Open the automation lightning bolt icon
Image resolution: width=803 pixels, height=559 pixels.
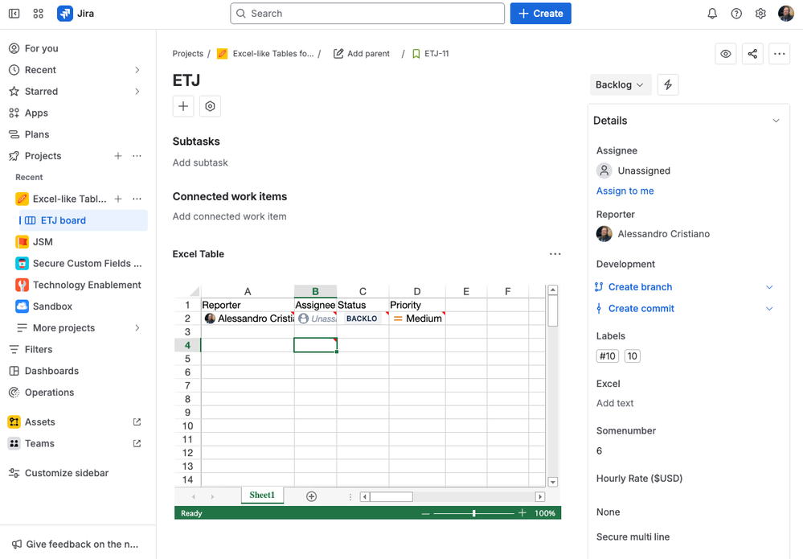[x=668, y=85]
